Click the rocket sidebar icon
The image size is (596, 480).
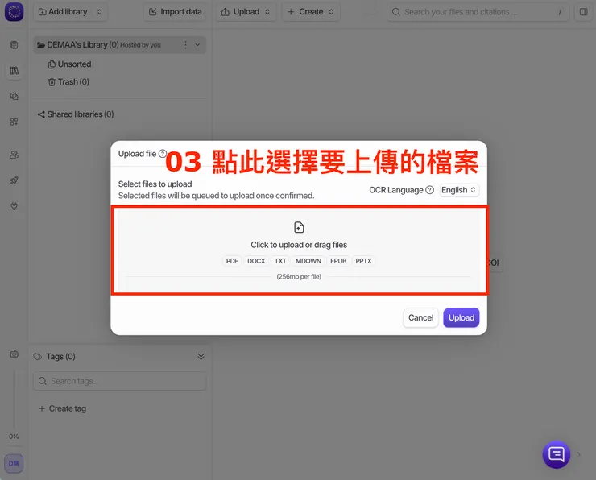click(x=14, y=180)
